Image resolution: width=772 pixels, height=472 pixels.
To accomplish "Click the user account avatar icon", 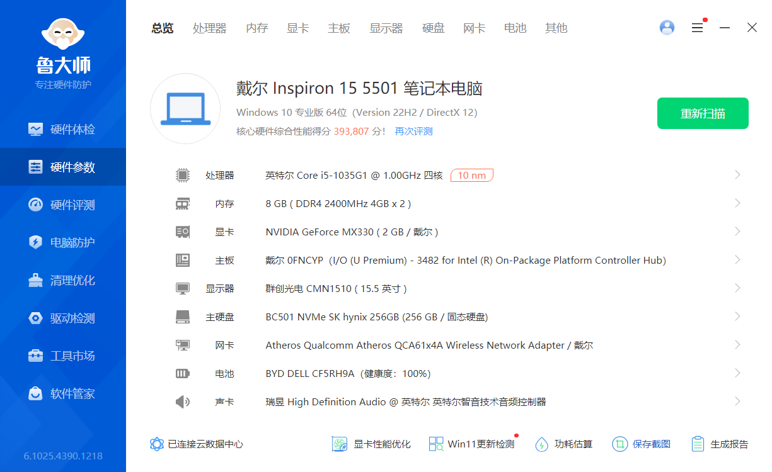I will (x=667, y=28).
